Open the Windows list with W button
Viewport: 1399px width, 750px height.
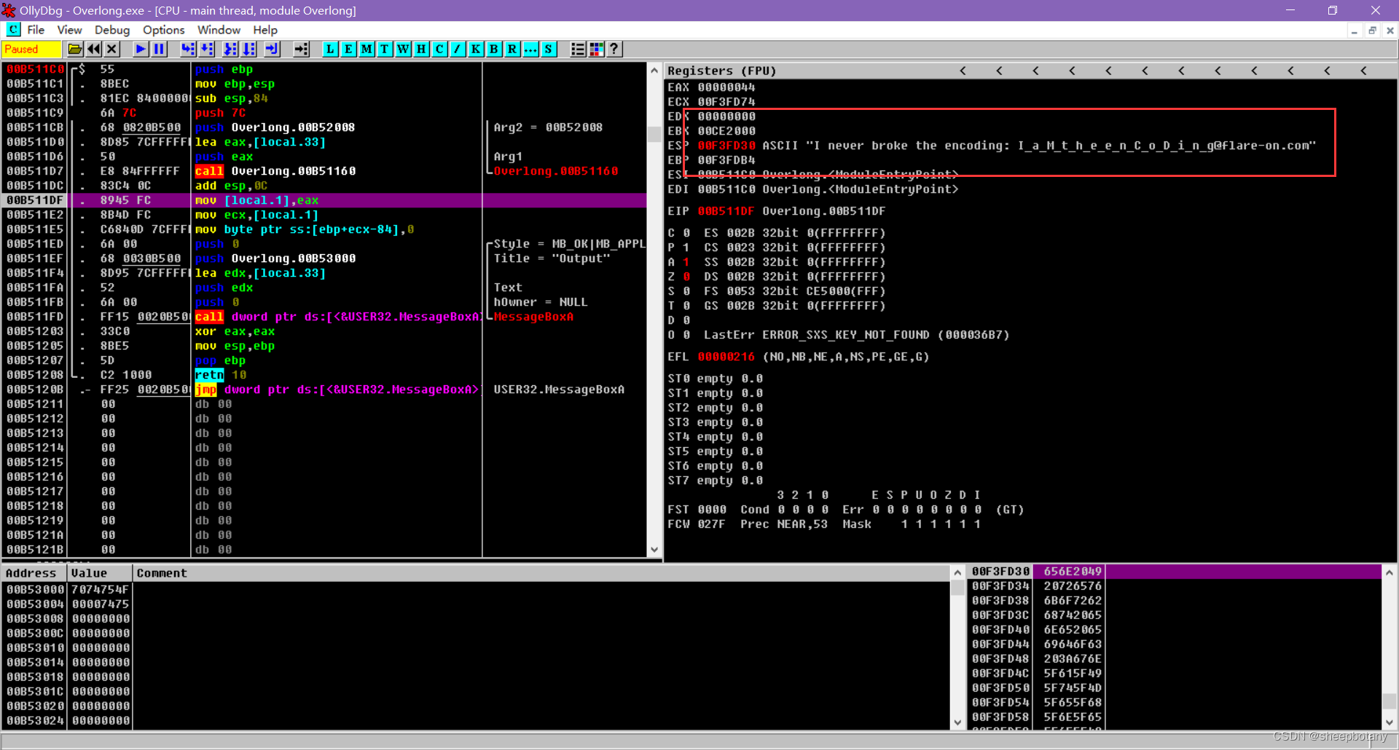tap(403, 49)
